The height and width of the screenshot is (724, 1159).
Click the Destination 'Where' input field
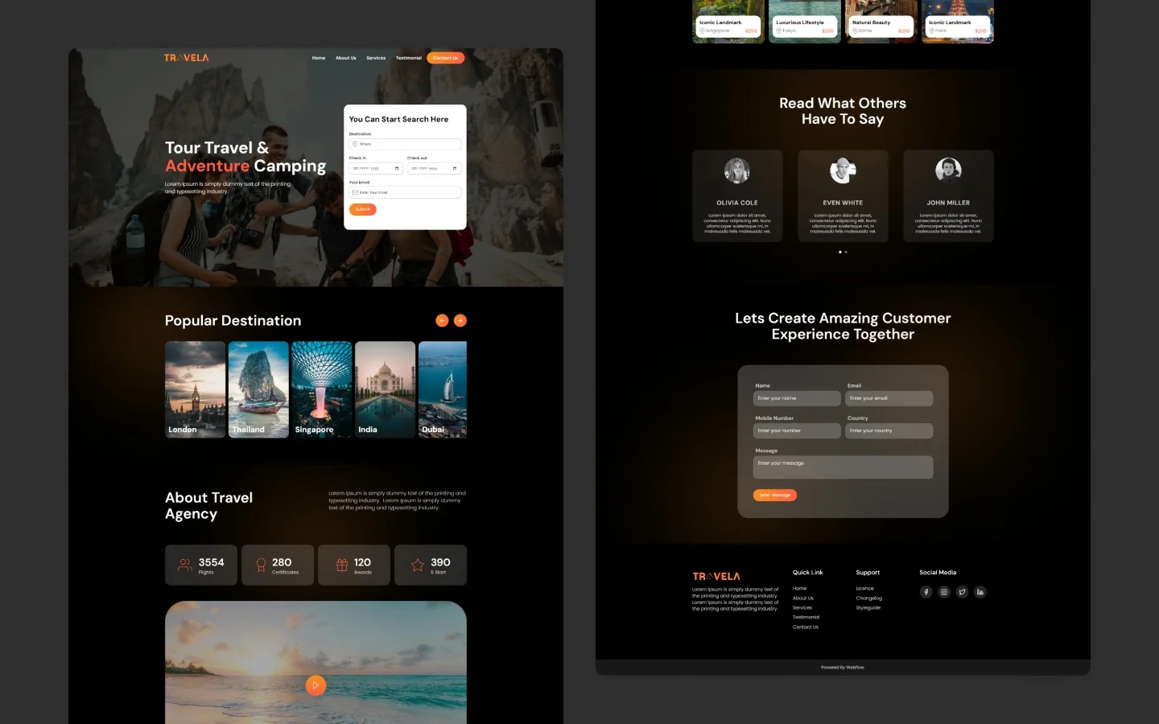click(405, 144)
